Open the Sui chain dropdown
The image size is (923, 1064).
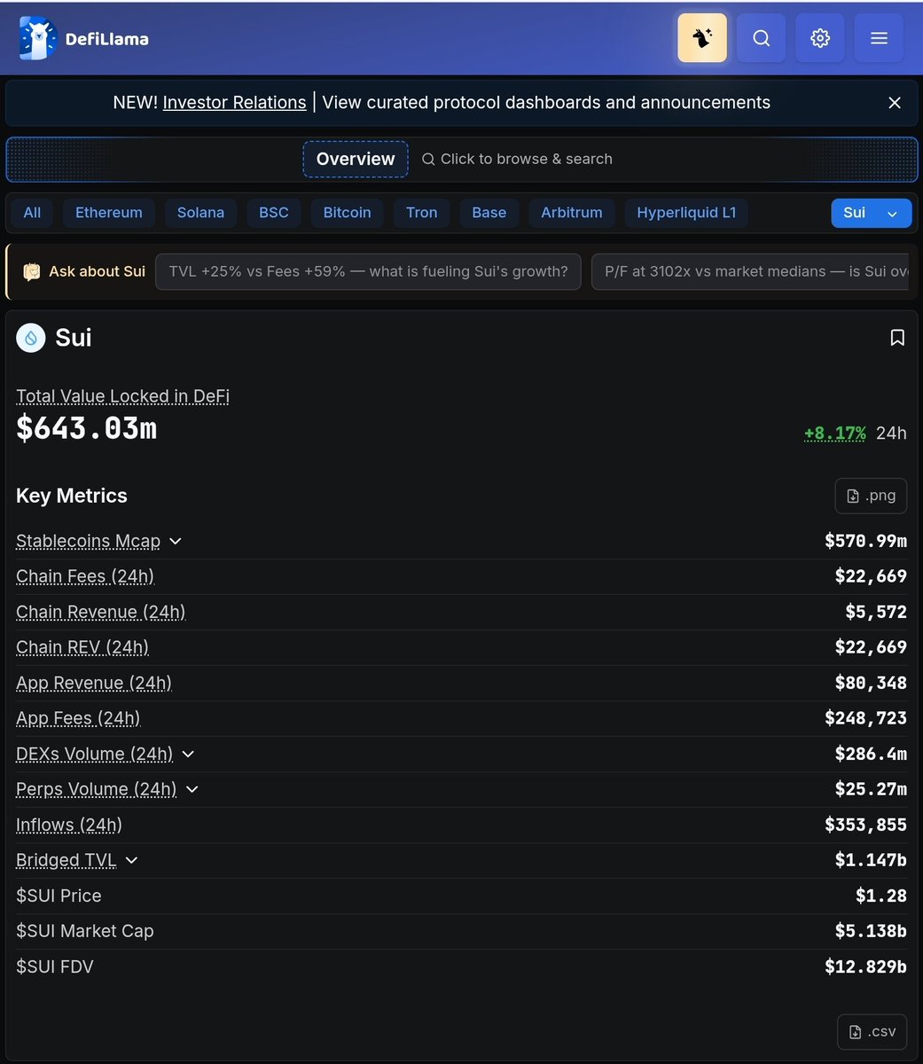click(x=871, y=213)
